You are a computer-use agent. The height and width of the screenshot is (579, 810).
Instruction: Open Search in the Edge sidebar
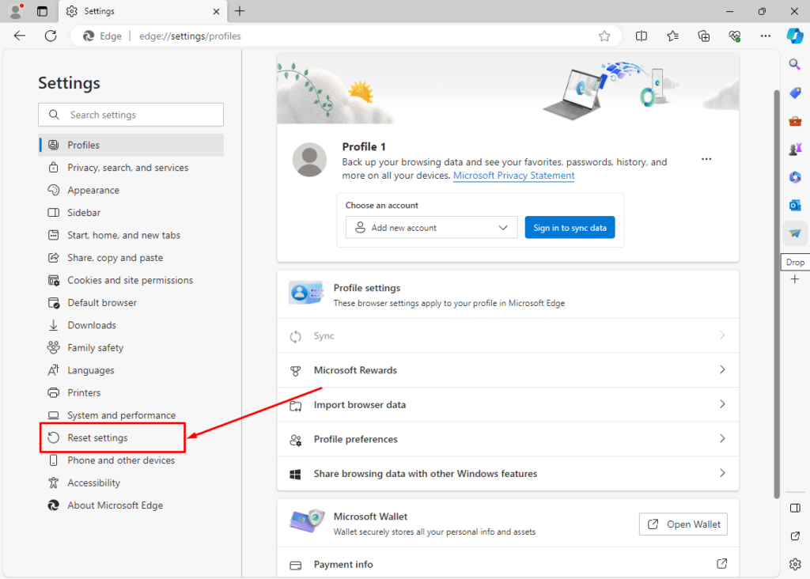[794, 64]
